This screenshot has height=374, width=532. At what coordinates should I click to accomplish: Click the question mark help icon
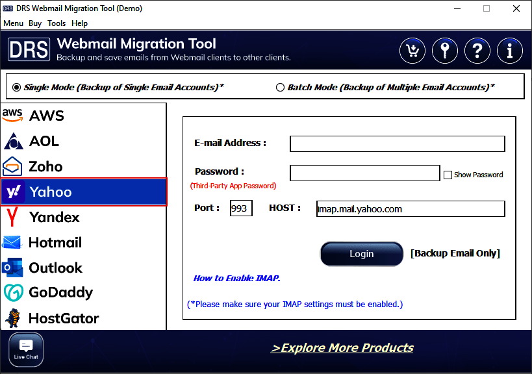tap(477, 50)
